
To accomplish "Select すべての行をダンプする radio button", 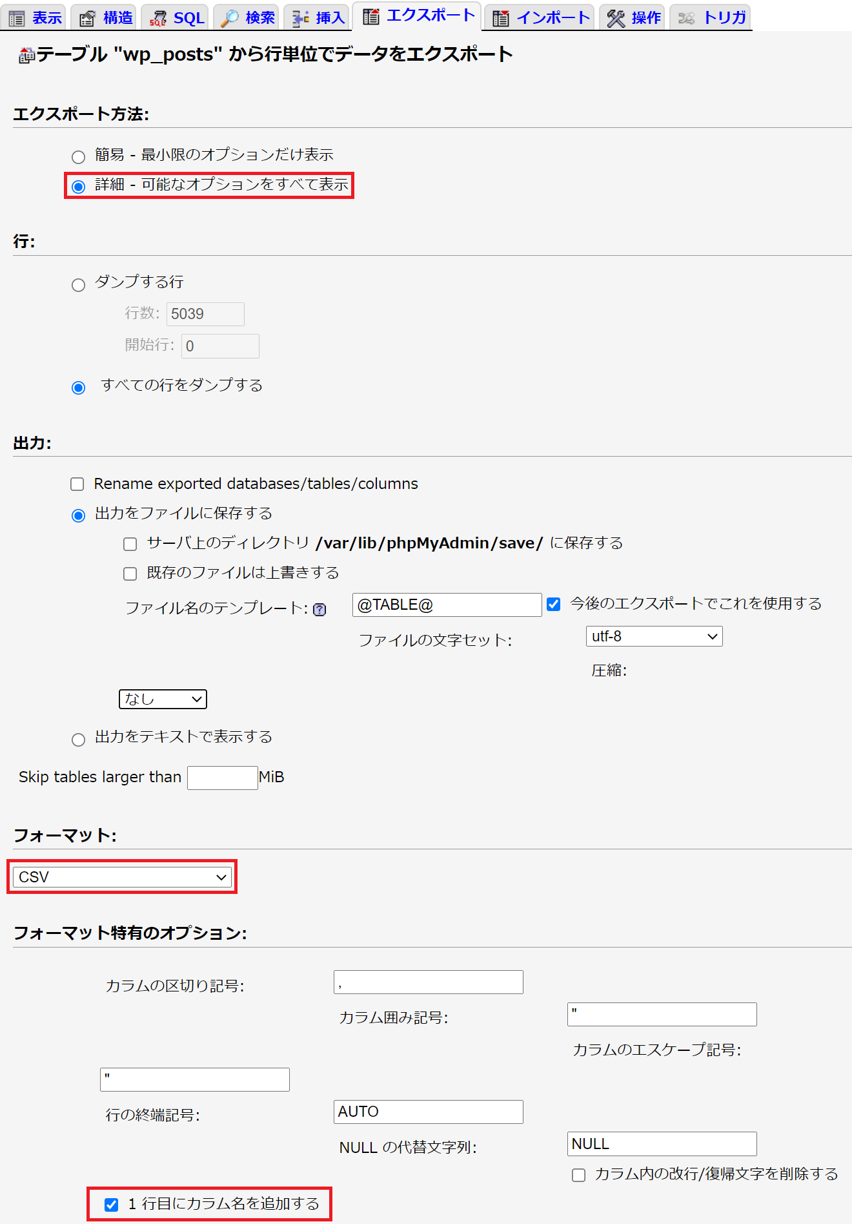I will (78, 388).
